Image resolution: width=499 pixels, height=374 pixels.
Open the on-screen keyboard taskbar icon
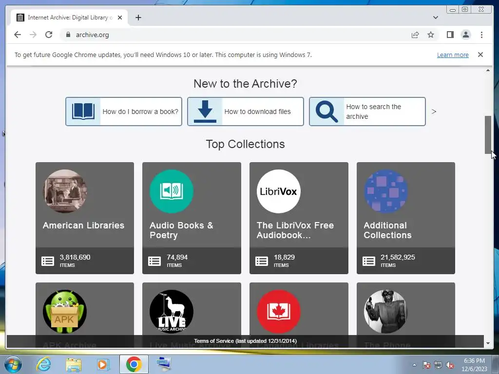(164, 364)
